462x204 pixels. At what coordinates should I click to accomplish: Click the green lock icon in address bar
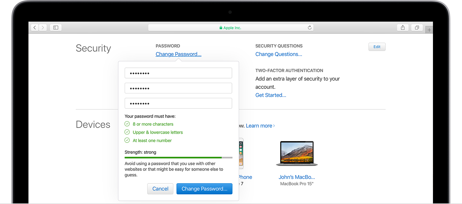tap(221, 28)
